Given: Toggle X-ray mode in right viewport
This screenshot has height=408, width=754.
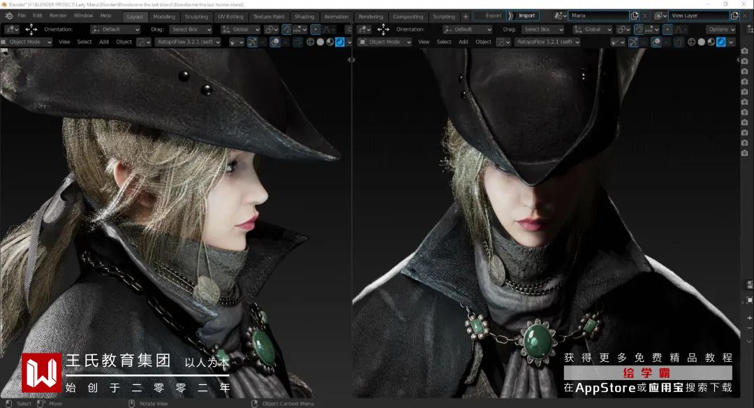Looking at the screenshot, I should (x=679, y=43).
